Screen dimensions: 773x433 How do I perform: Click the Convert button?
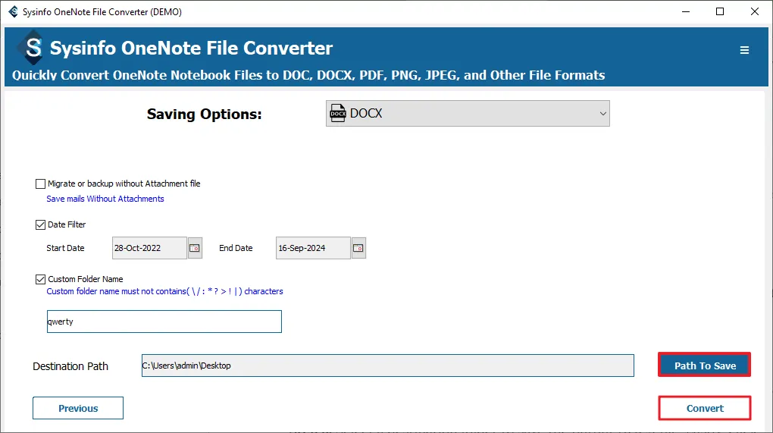705,408
